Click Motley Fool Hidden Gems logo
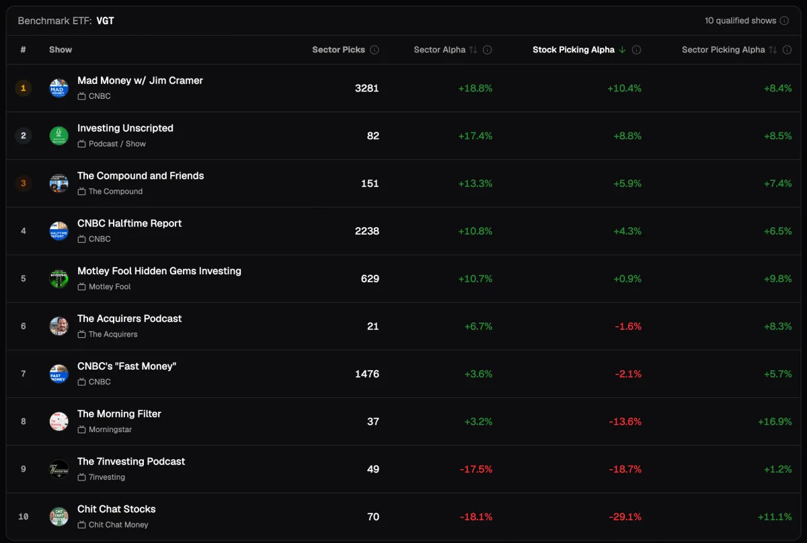807x543 pixels. click(59, 279)
